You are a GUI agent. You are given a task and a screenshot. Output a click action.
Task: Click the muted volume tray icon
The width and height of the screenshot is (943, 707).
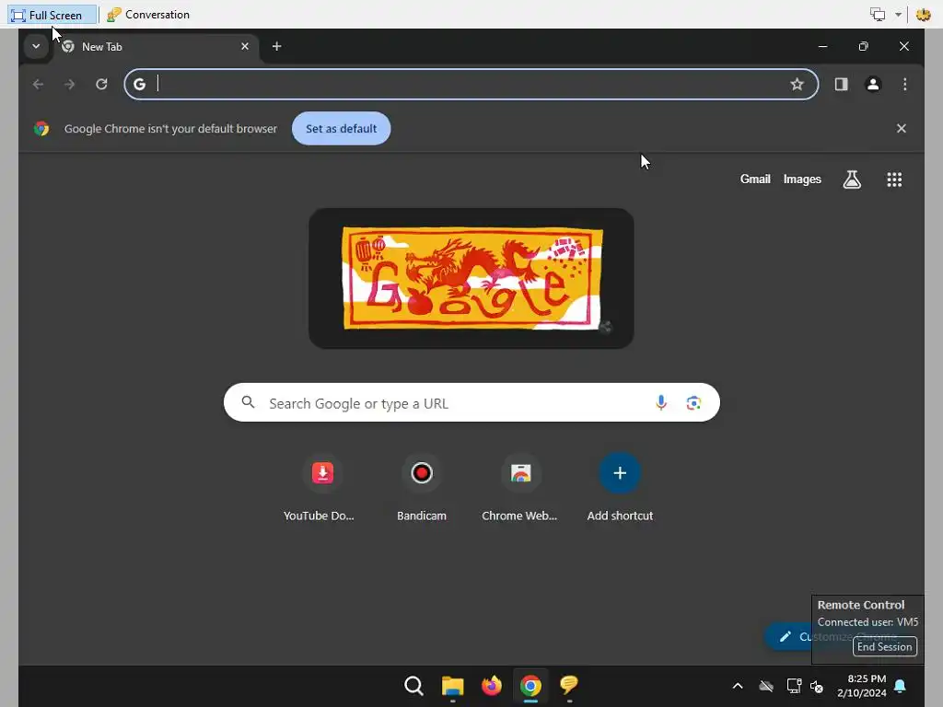point(817,686)
